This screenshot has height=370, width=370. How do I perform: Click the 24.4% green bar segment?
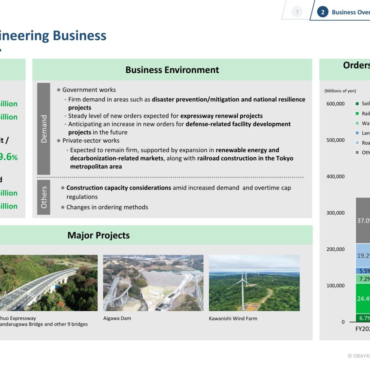(363, 298)
